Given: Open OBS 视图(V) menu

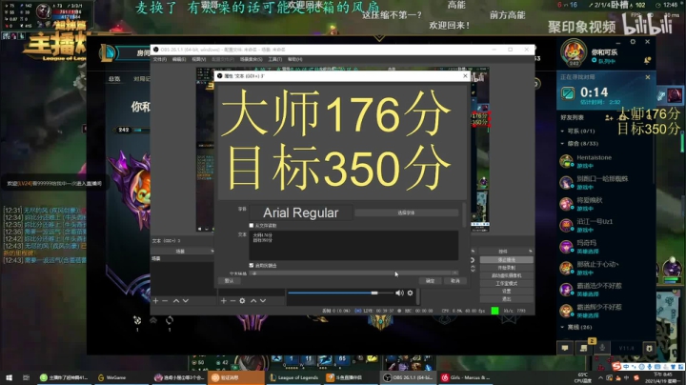Looking at the screenshot, I should click(198, 59).
